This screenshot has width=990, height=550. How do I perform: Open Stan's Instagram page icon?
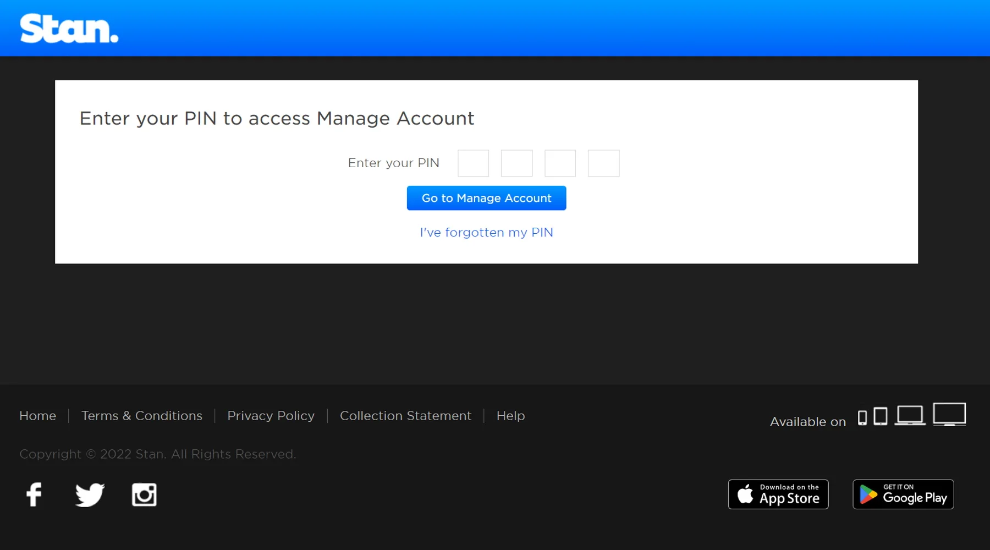click(144, 494)
